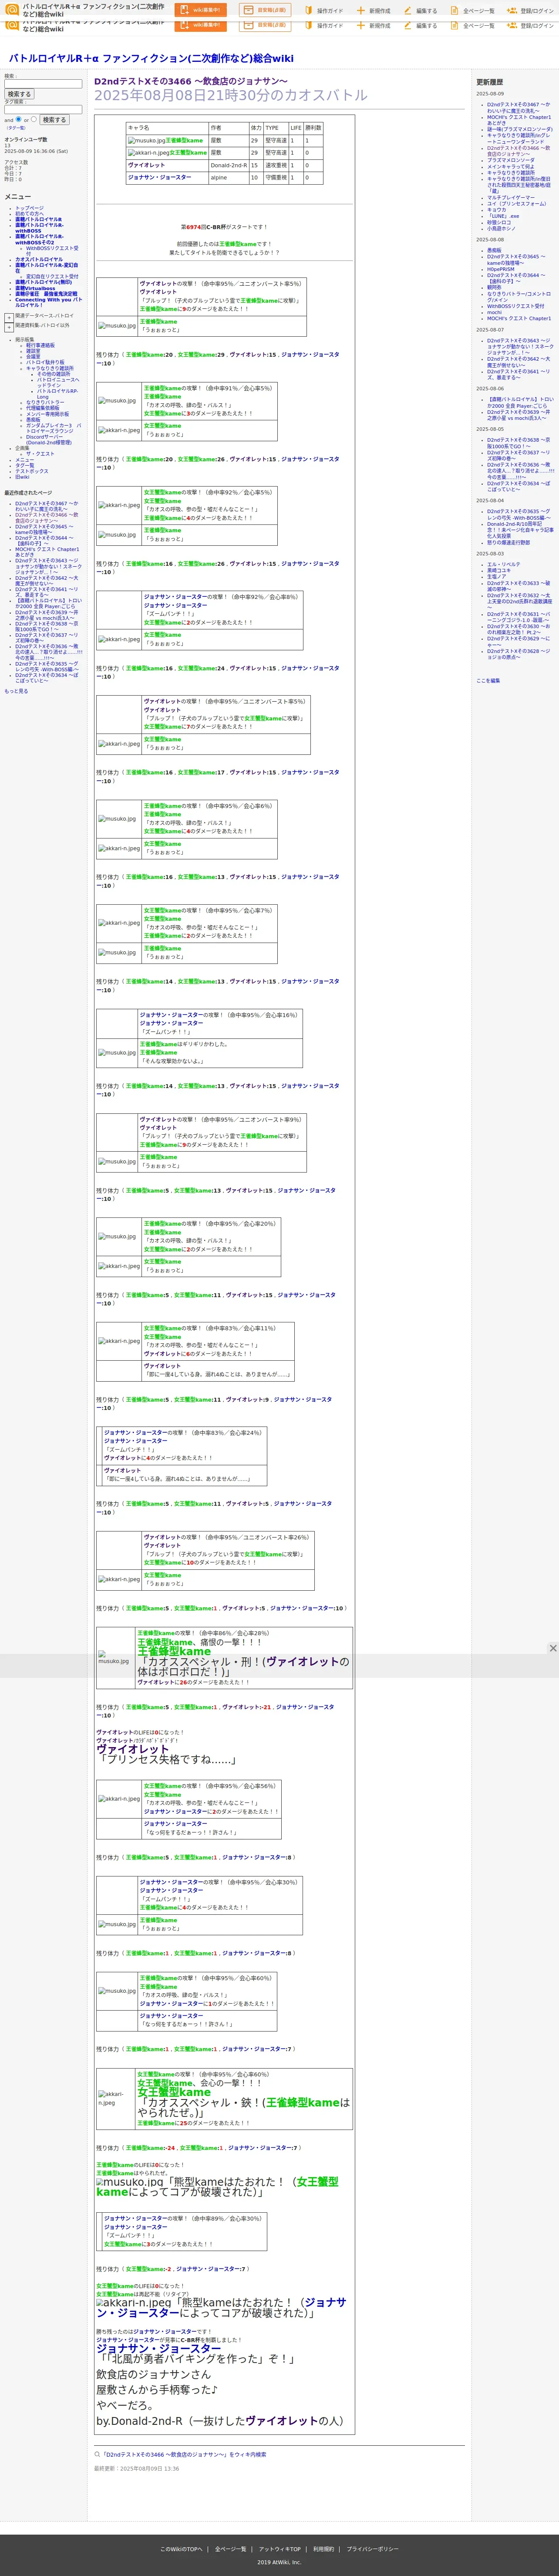The width and height of the screenshot is (559, 2576).
Task: Open トップページ in the left menu
Action: click(29, 208)
